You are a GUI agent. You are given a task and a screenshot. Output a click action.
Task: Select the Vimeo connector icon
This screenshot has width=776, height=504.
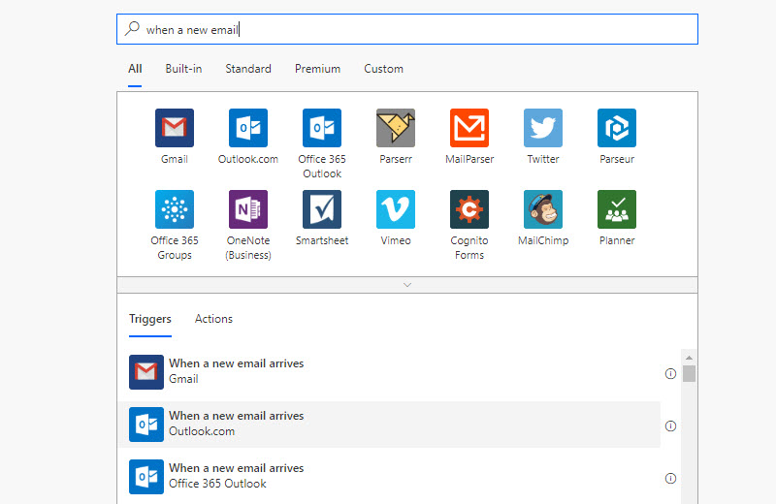click(x=396, y=209)
